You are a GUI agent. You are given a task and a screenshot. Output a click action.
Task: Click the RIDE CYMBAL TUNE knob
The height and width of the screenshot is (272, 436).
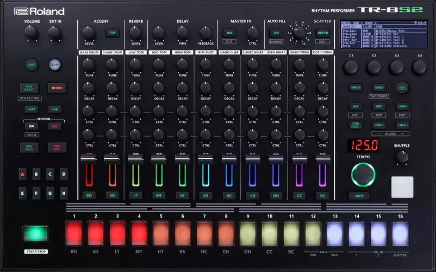(x=323, y=64)
